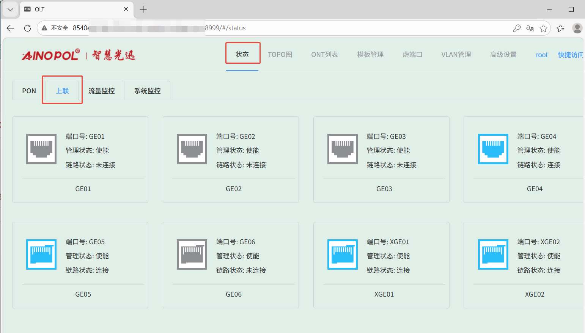Open the password key icon in address bar
Screen dimensions: 585x333
[x=516, y=28]
